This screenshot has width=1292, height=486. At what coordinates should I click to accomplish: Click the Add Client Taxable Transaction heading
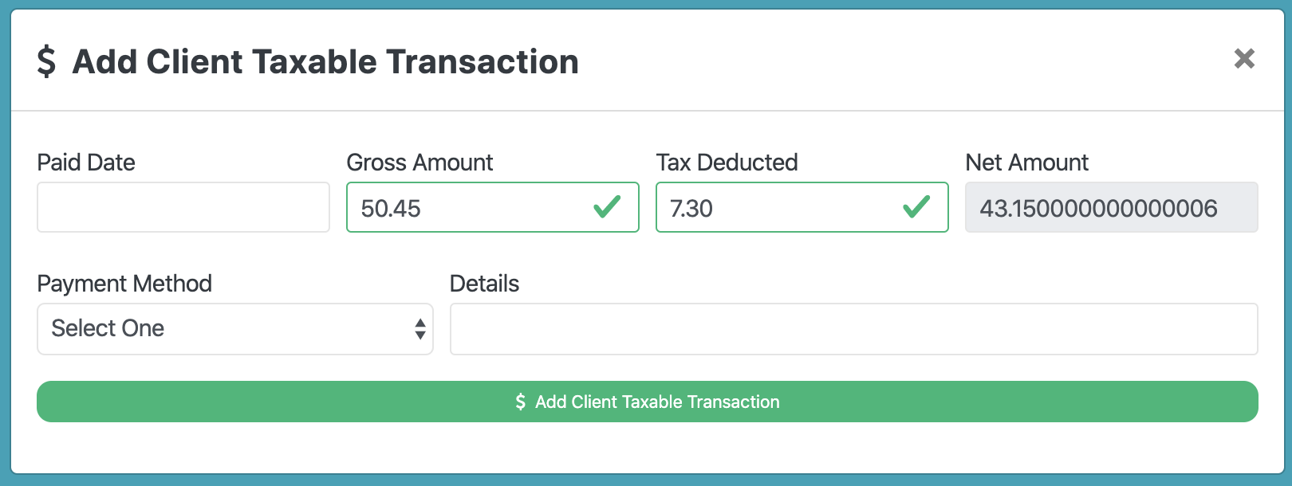pyautogui.click(x=325, y=62)
